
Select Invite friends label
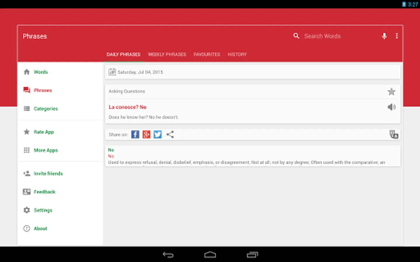click(x=48, y=174)
